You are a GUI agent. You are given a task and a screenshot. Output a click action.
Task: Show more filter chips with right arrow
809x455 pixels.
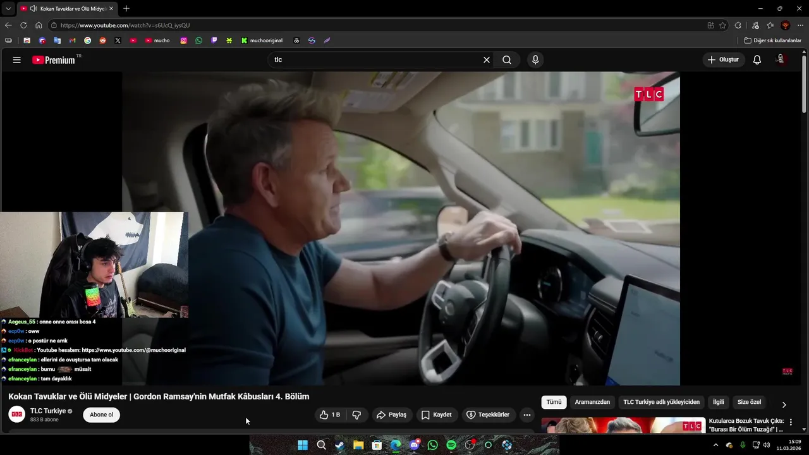point(784,404)
